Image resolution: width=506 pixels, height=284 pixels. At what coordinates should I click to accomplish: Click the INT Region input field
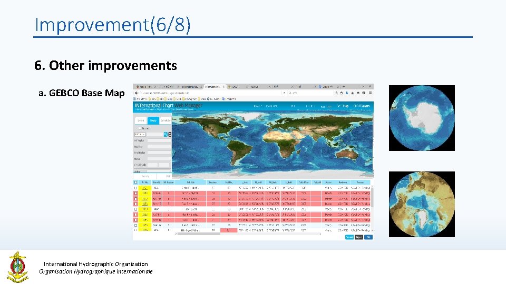click(159, 141)
